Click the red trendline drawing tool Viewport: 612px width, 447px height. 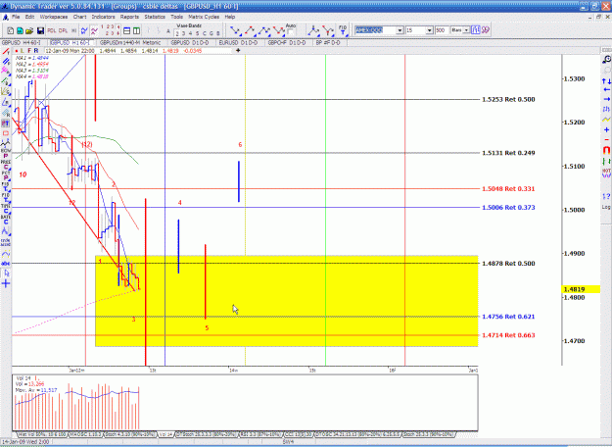tap(6, 52)
